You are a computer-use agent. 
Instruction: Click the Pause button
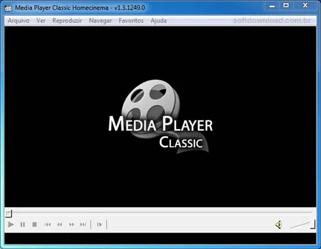22,225
